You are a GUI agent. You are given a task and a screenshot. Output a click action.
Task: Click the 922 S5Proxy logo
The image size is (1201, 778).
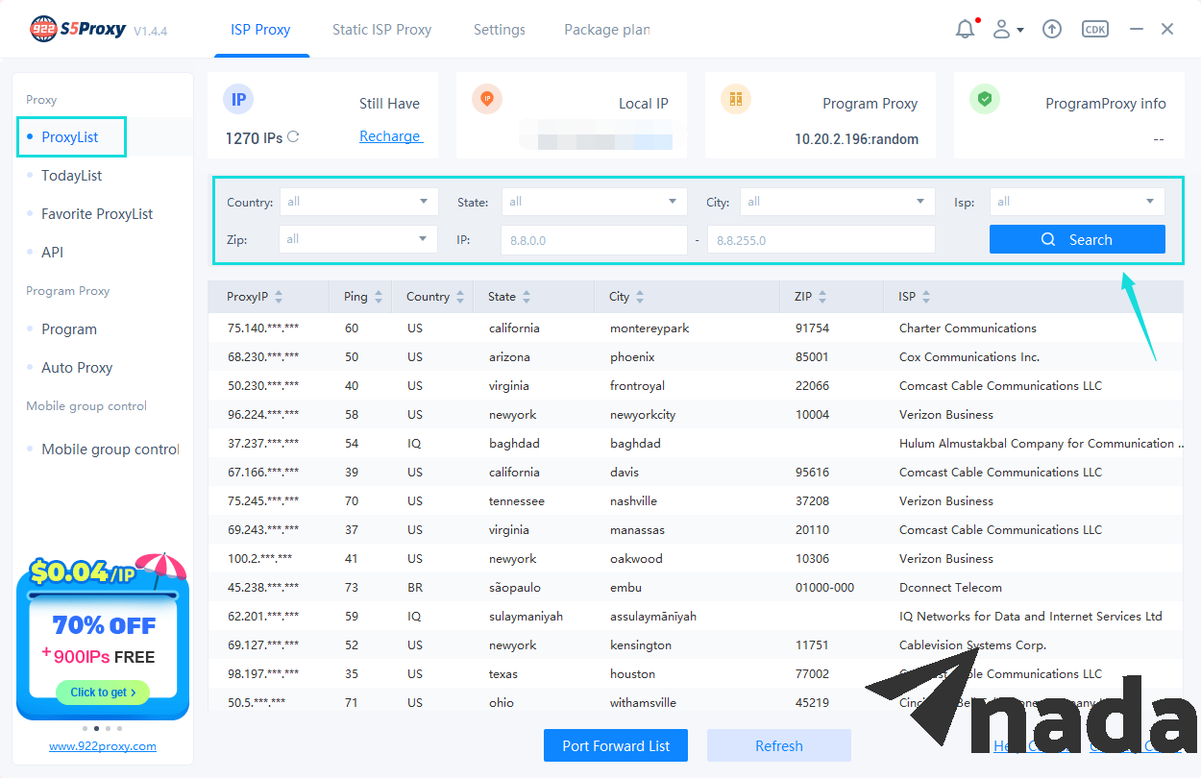click(78, 30)
